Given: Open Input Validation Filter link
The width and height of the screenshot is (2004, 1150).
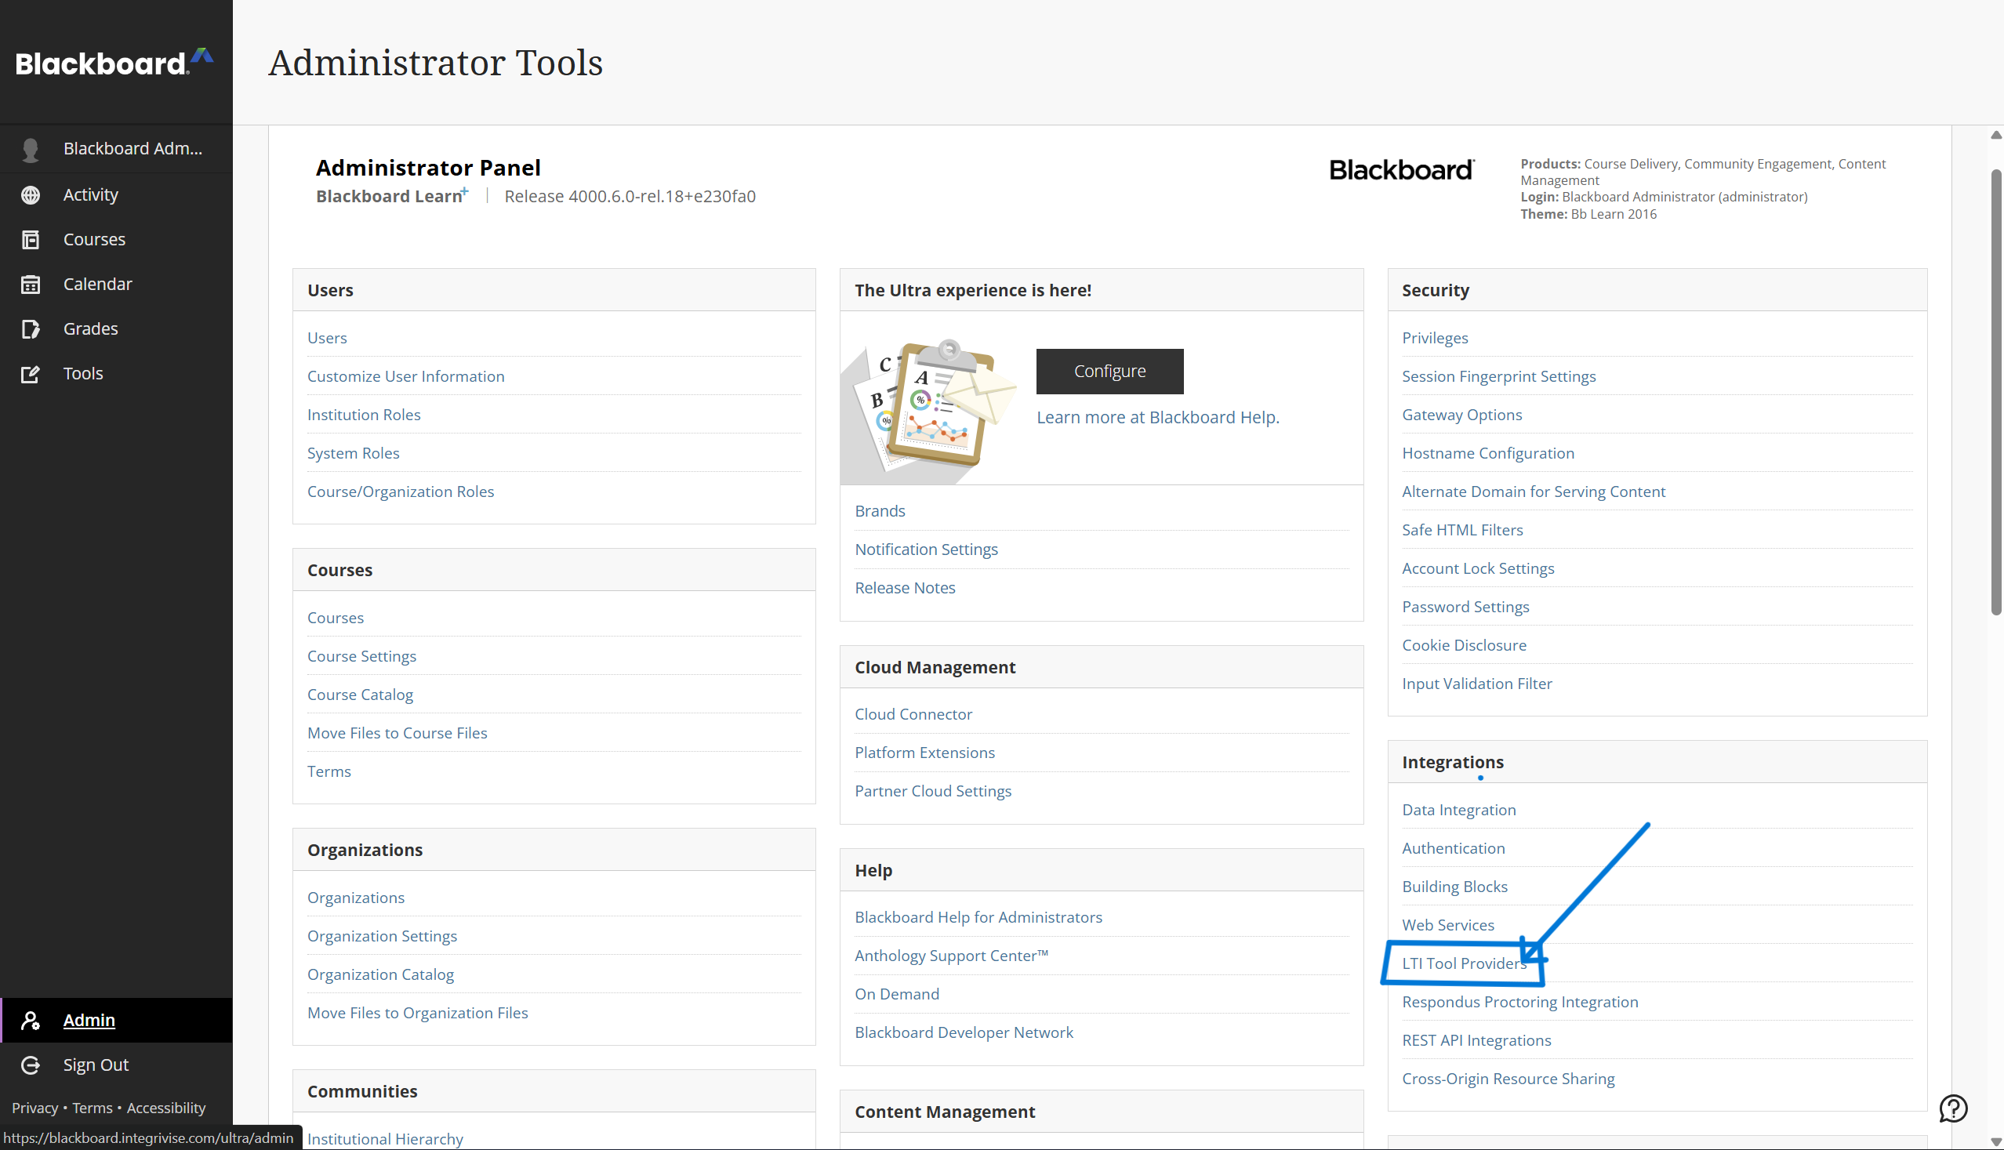Looking at the screenshot, I should pos(1476,684).
